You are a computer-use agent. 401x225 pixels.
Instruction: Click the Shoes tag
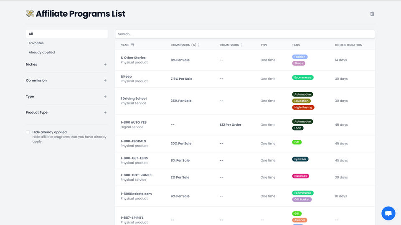(298, 63)
